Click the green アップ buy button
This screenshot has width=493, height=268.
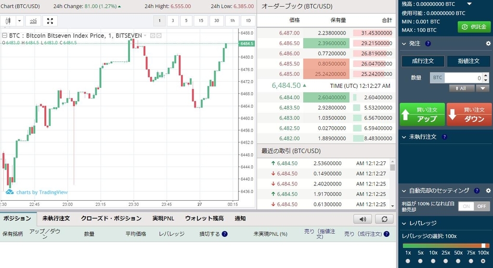[x=422, y=114]
